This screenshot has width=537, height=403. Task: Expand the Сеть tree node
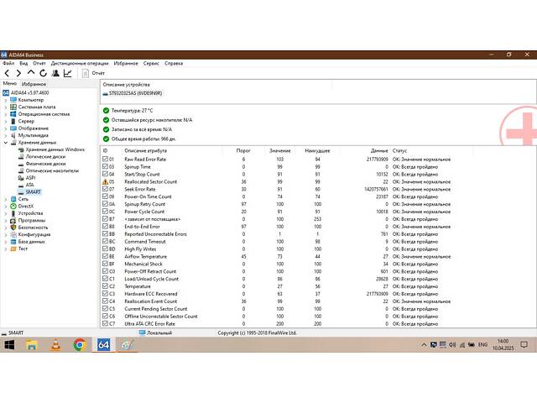[x=6, y=199]
